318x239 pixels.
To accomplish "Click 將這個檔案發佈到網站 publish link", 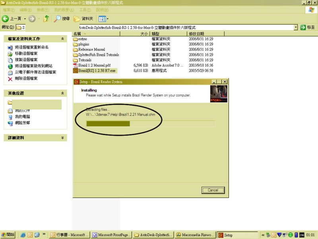I will (33, 66).
